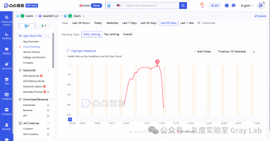Open the ASO/ASA rocket icon

point(7,66)
